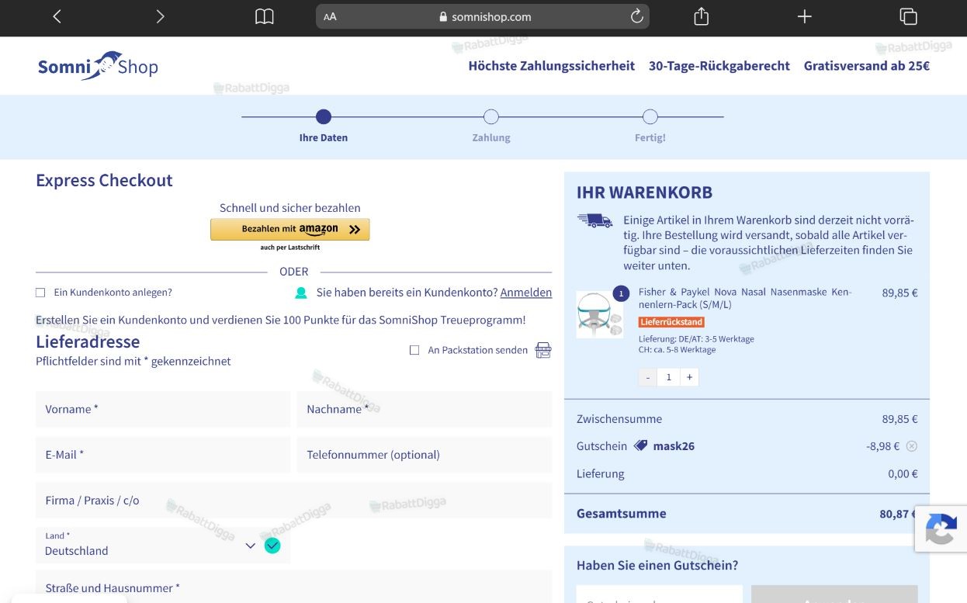Open a new tab with plus icon
Viewport: 967px width, 603px height.
point(804,16)
